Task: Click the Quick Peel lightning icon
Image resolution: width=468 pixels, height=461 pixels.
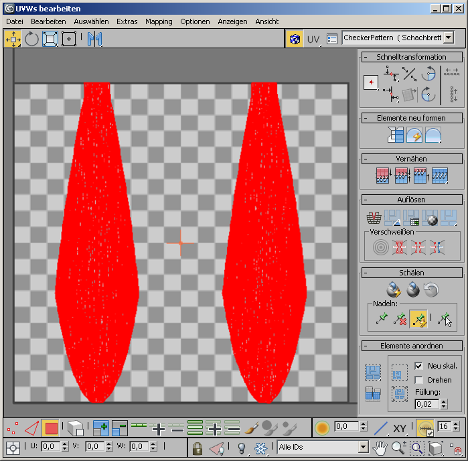Action: 394,290
